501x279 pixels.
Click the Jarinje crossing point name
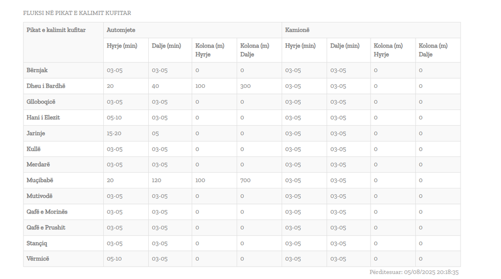[36, 133]
